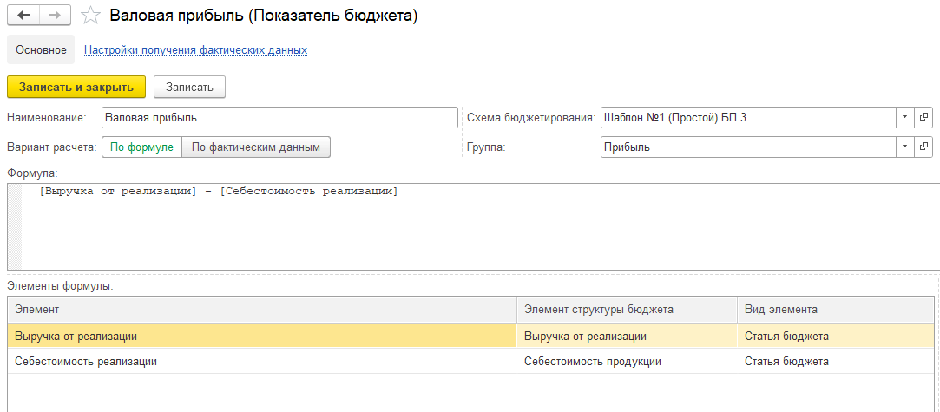Switch to По фактическим данным variant
Image resolution: width=940 pixels, height=412 pixels.
[x=256, y=147]
